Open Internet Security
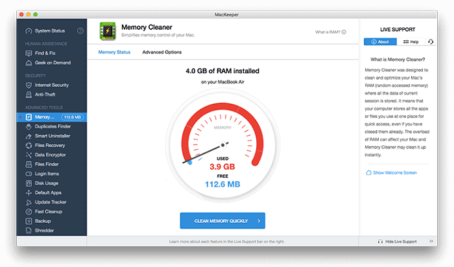The height and width of the screenshot is (267, 454). (47, 85)
